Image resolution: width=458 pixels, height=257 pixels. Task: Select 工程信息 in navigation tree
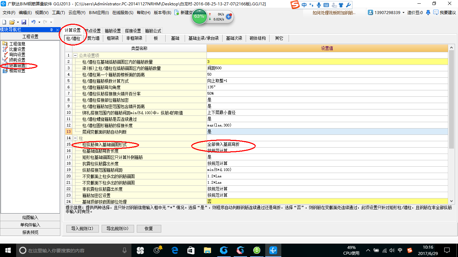[x=17, y=44]
